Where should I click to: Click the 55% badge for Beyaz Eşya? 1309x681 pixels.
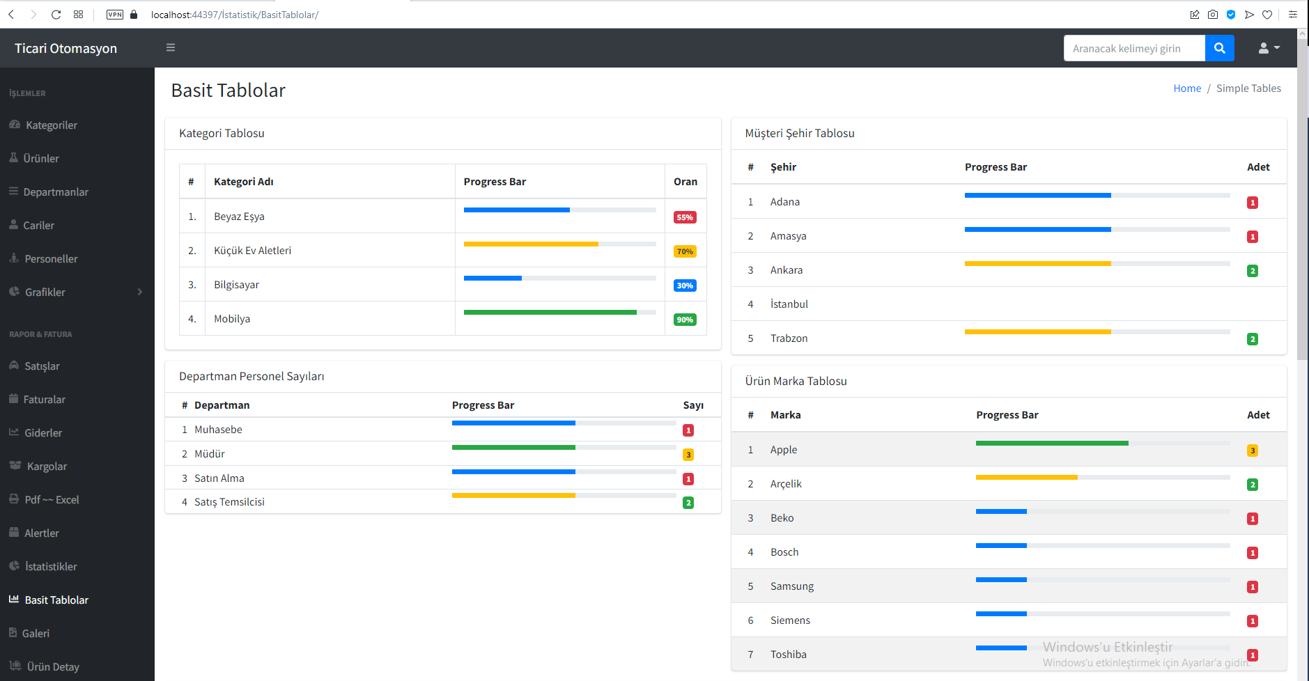[685, 217]
